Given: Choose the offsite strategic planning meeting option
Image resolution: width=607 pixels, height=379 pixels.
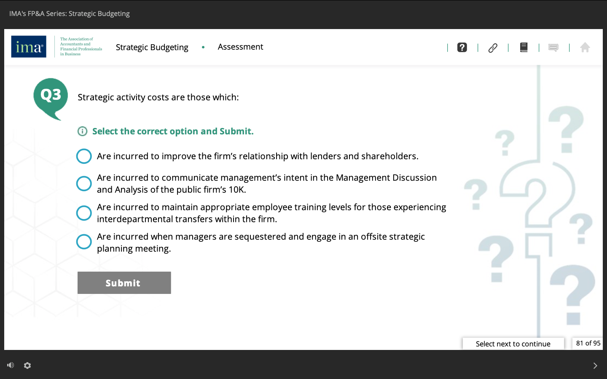Looking at the screenshot, I should (84, 242).
